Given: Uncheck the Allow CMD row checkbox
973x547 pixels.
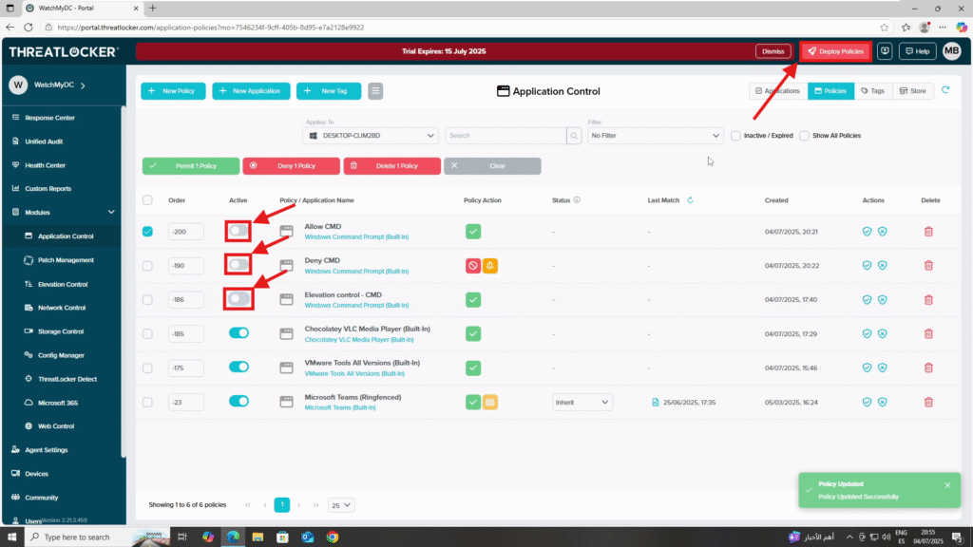Looking at the screenshot, I should [147, 232].
